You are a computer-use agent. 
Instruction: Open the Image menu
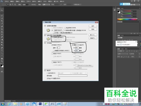(17, 1)
